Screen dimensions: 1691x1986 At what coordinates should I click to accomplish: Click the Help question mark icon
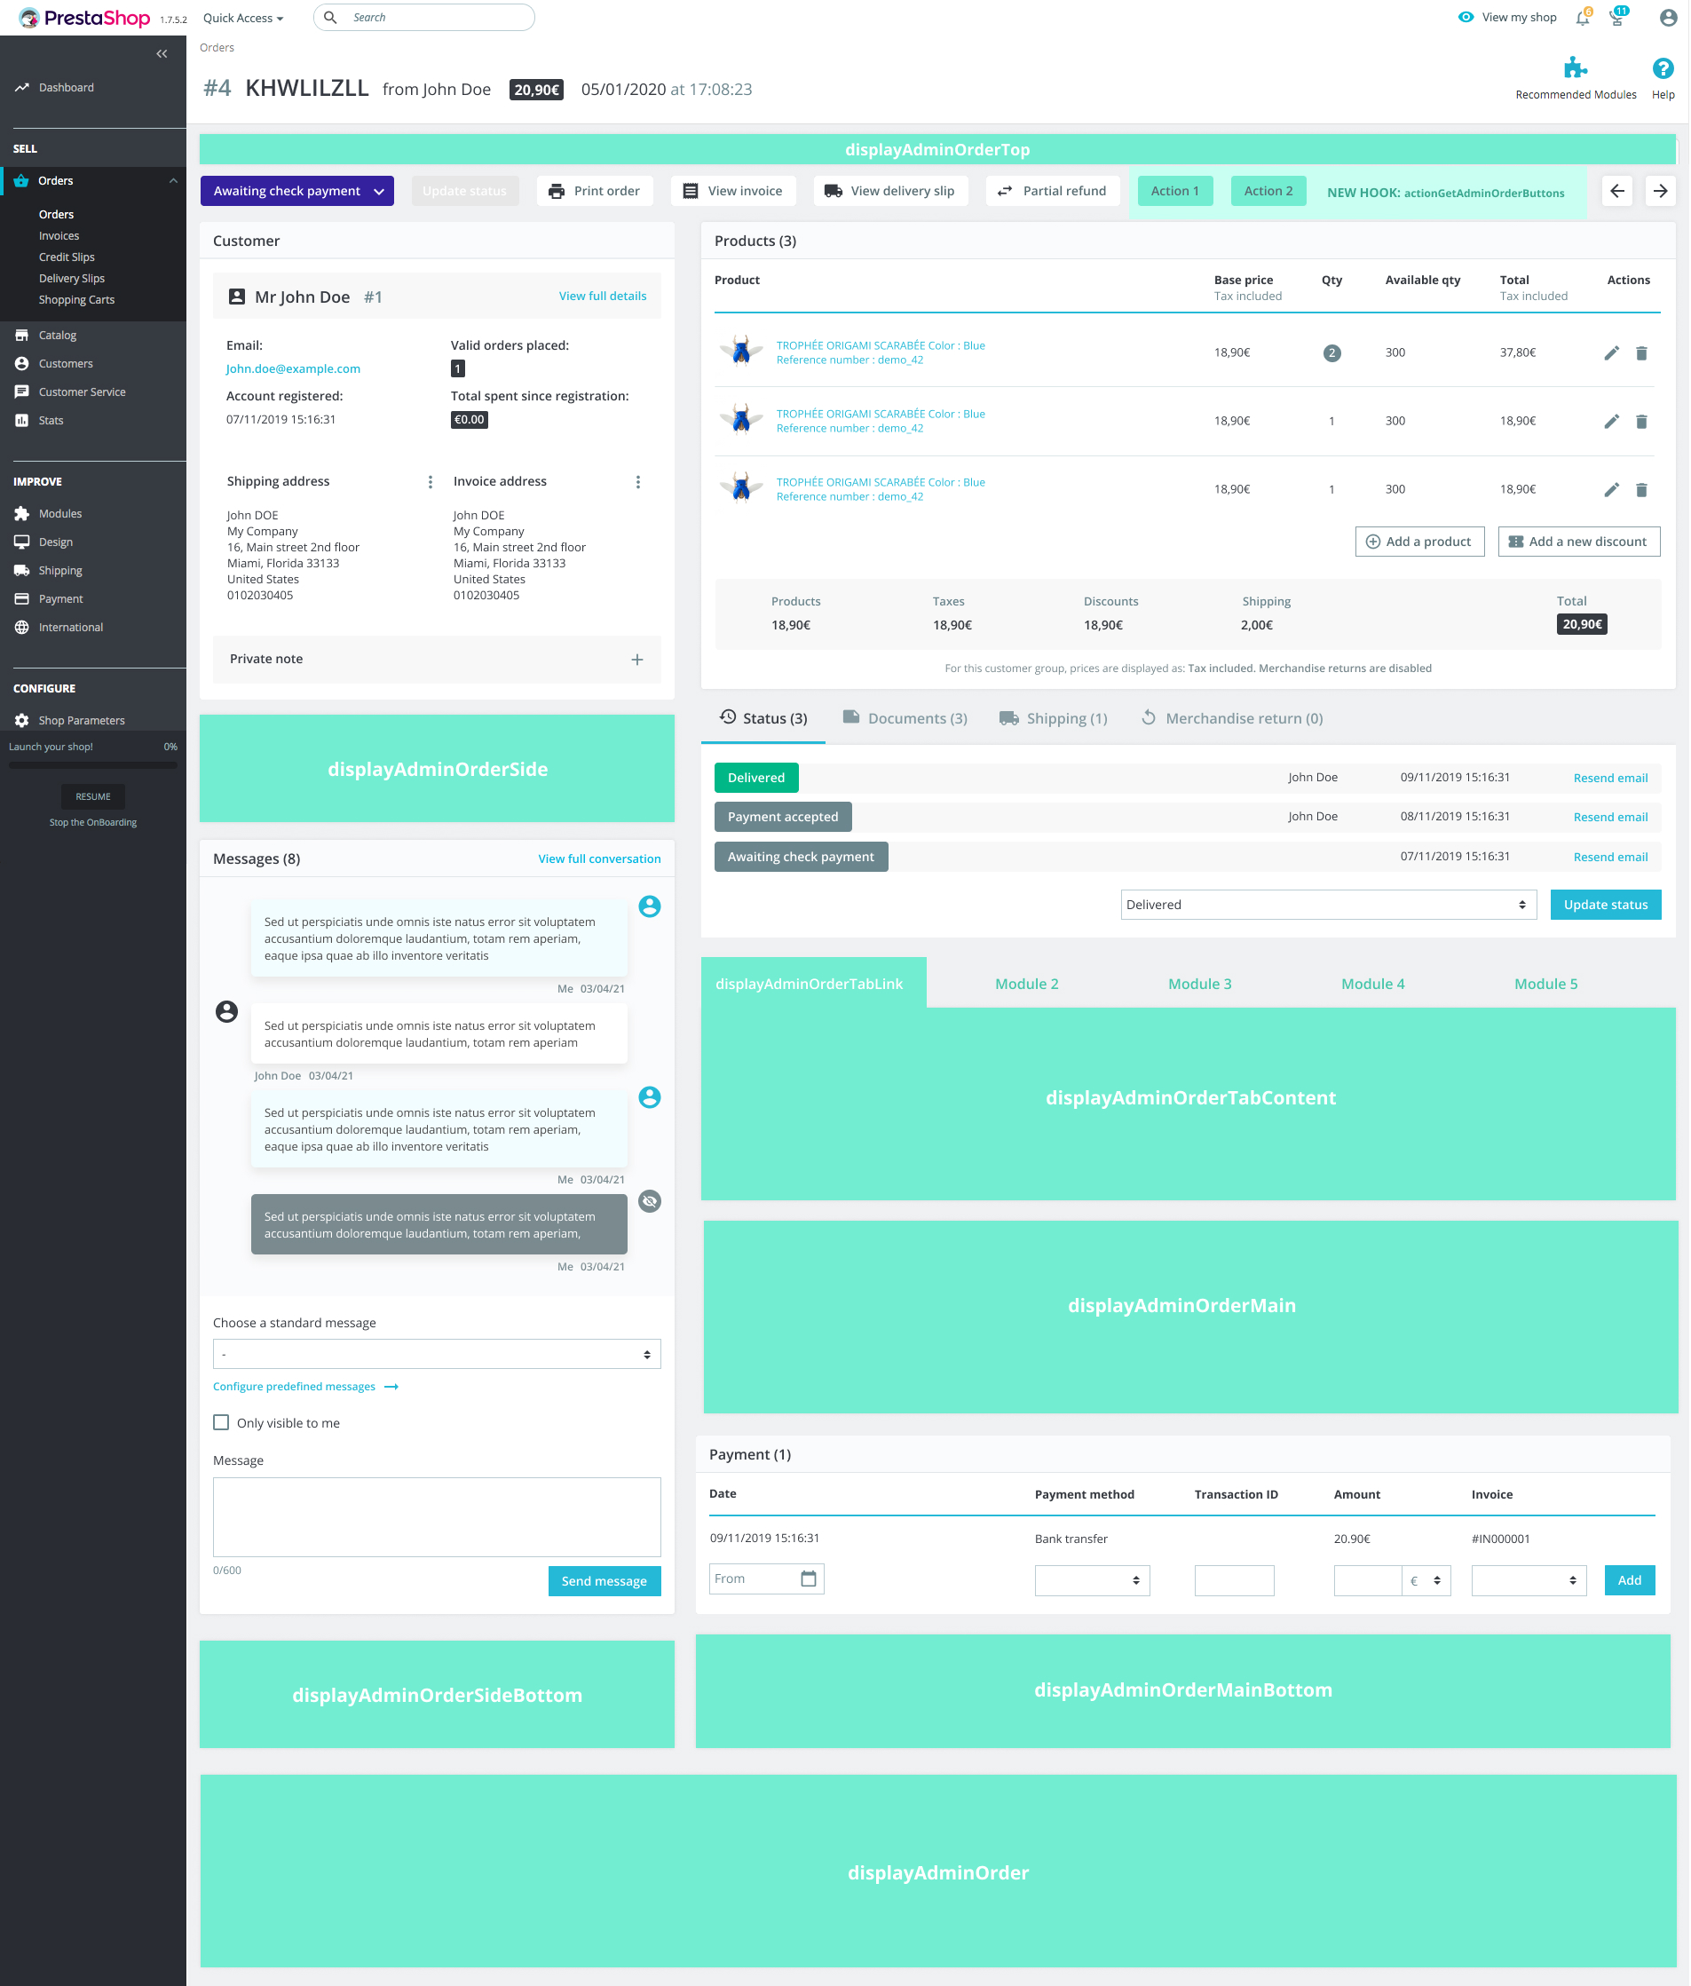tap(1663, 68)
